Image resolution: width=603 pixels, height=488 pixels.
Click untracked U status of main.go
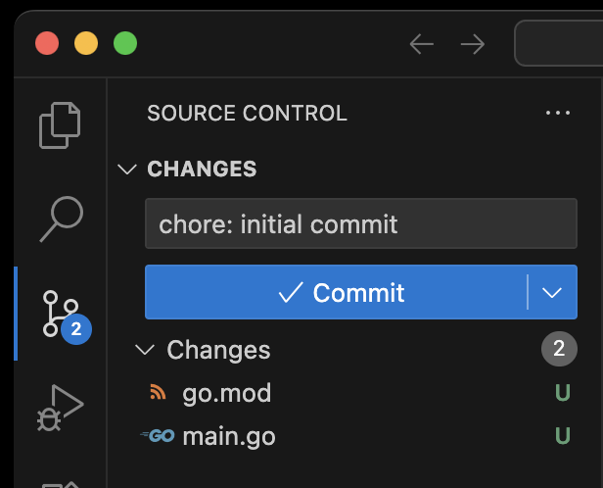[x=563, y=436]
